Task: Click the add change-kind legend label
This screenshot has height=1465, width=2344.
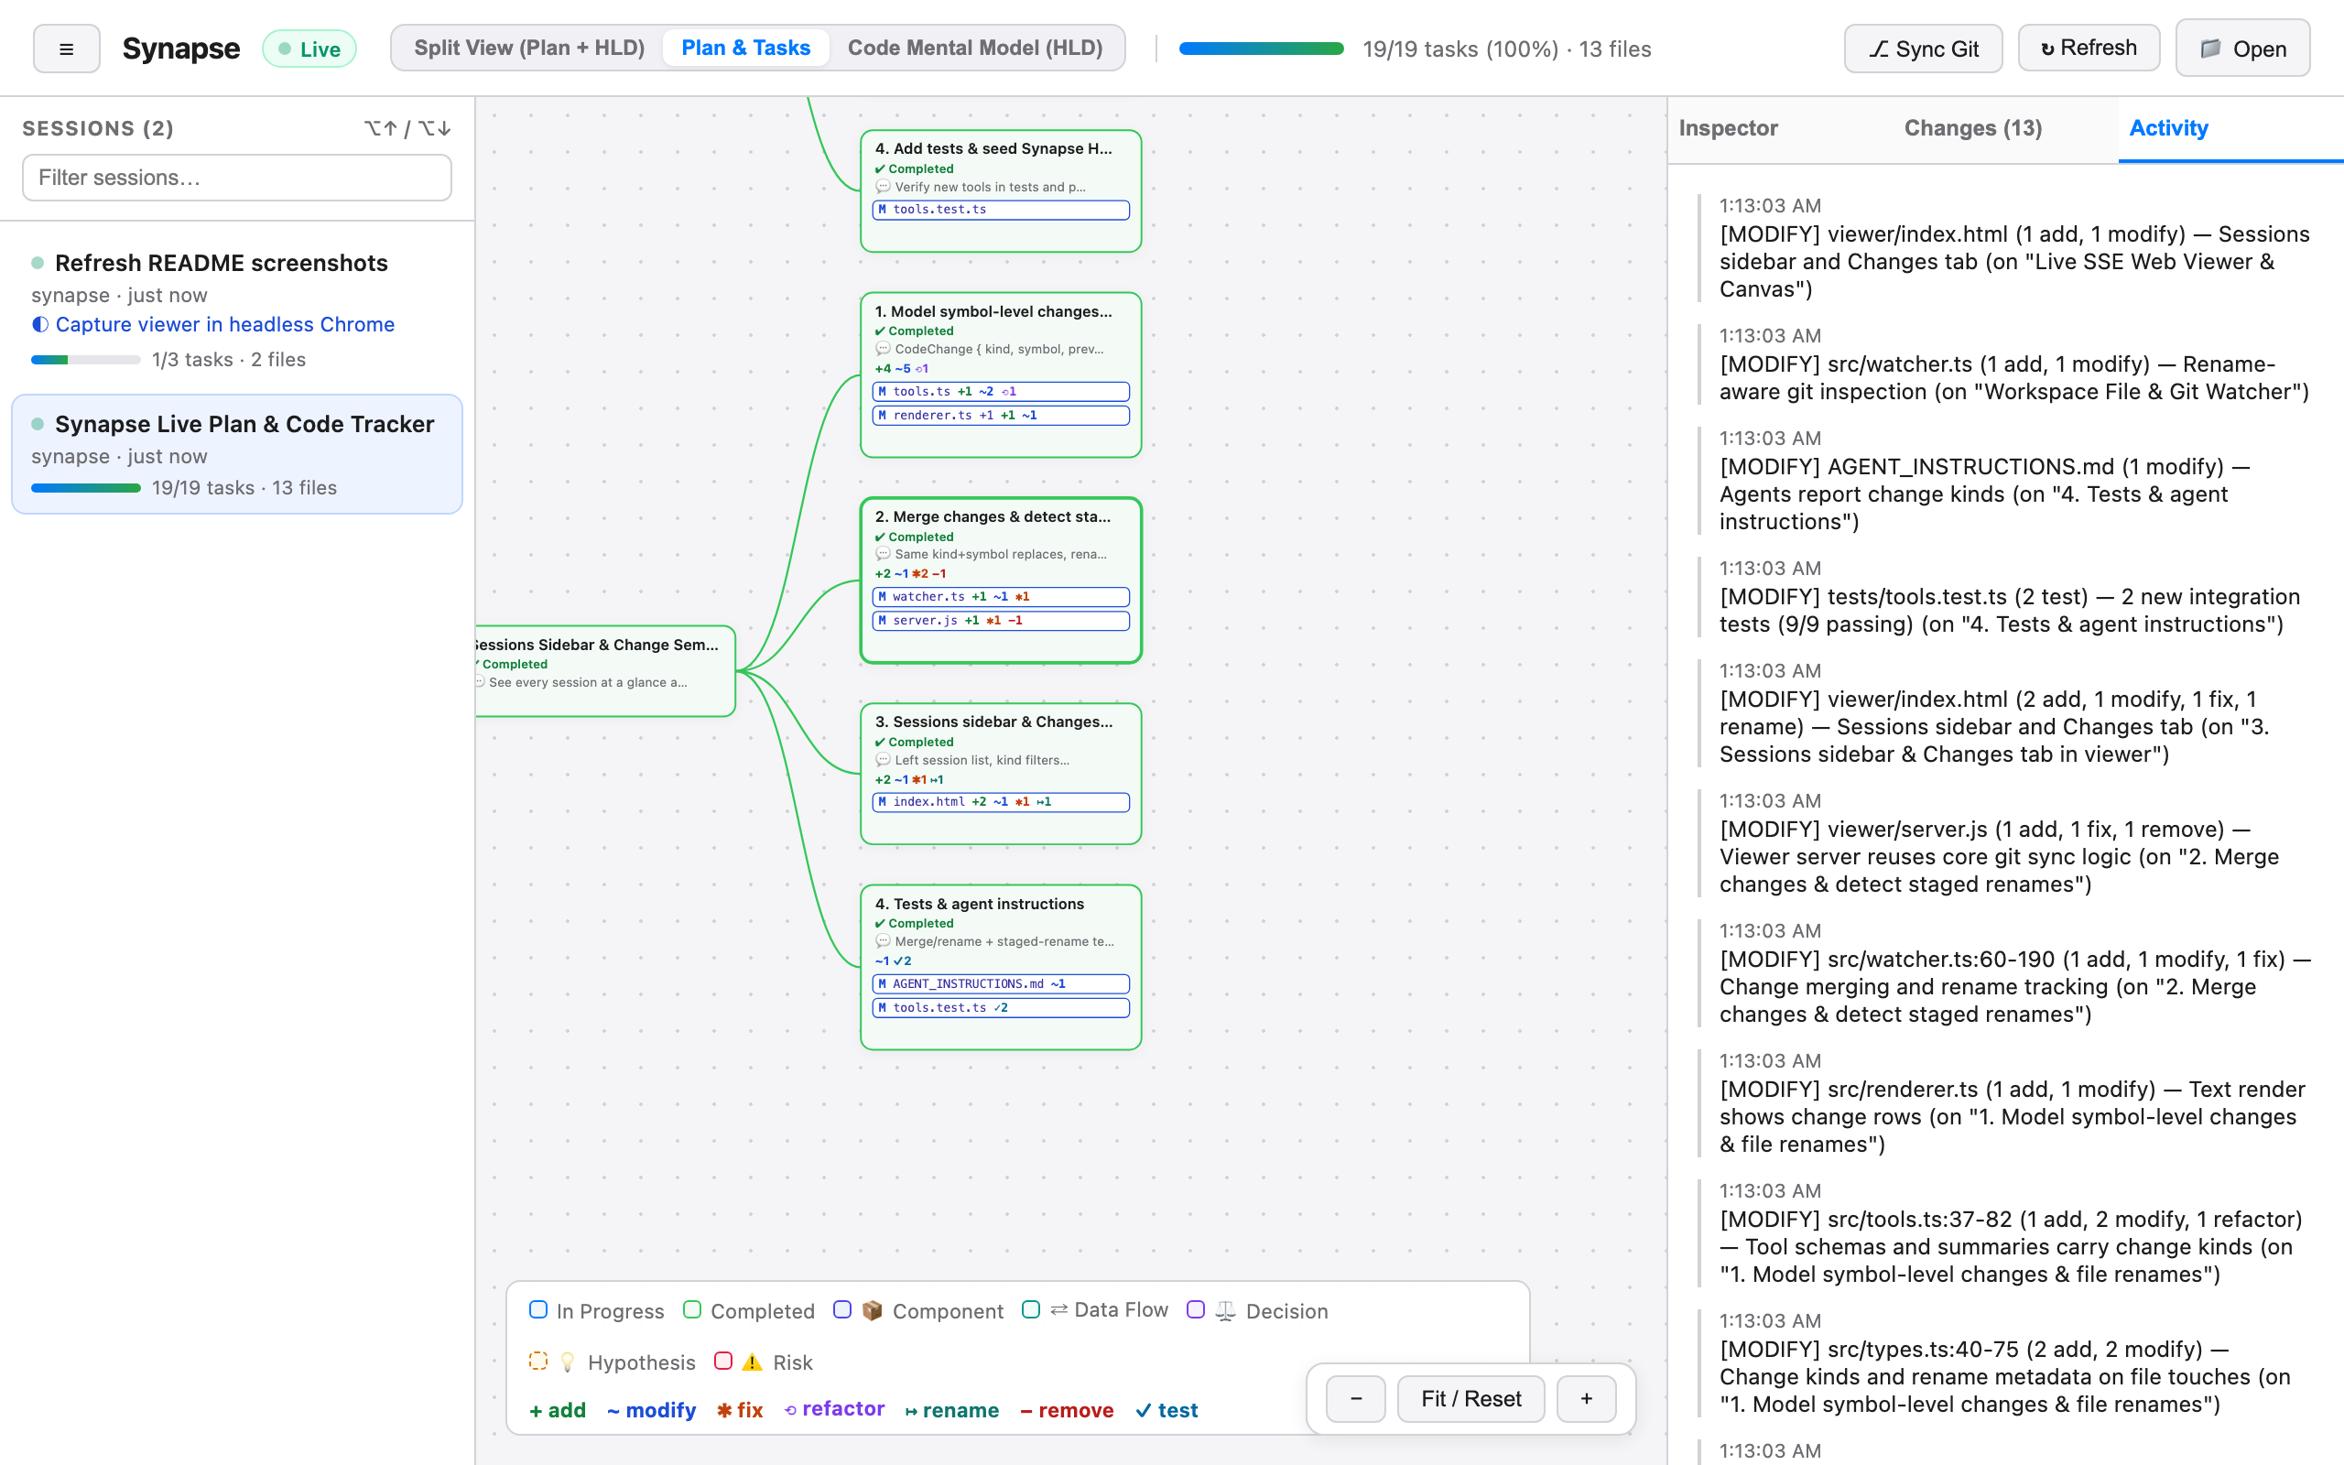Action: click(558, 1410)
